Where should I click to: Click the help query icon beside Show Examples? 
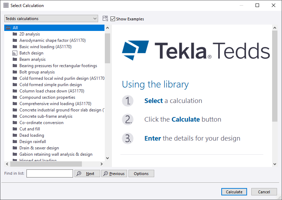(106, 19)
